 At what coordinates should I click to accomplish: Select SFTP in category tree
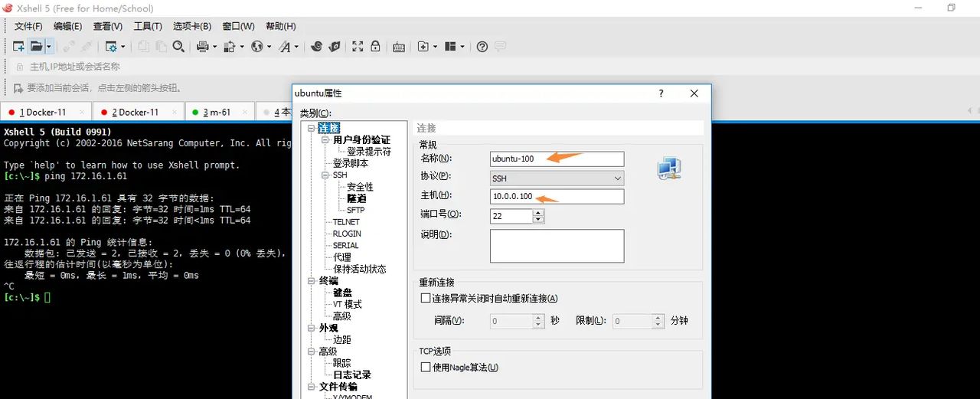click(356, 210)
